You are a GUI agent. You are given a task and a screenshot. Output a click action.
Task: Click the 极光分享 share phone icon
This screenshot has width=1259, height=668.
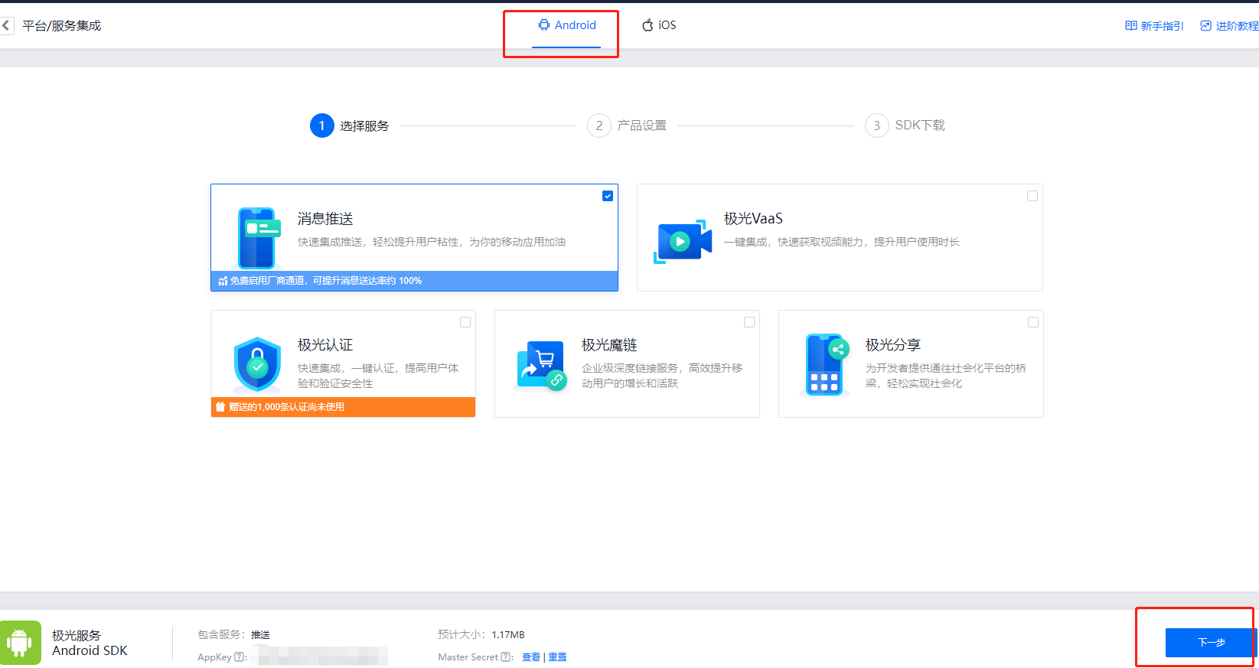point(825,364)
